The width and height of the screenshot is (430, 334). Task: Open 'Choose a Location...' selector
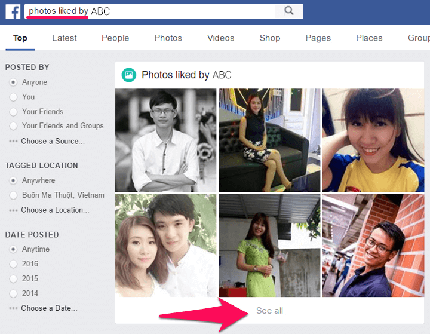(55, 210)
